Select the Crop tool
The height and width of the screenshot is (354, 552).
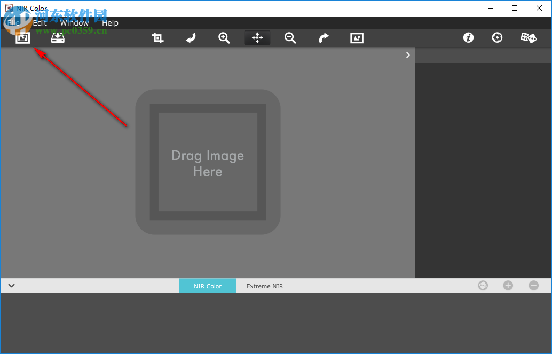(x=158, y=38)
